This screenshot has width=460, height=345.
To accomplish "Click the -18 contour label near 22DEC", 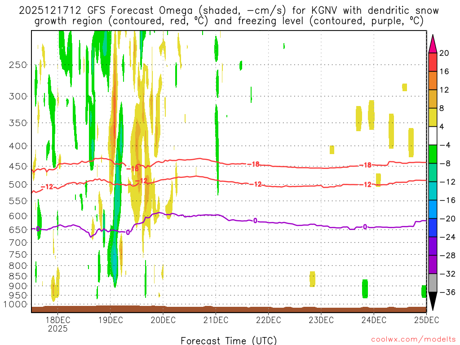I will point(253,164).
